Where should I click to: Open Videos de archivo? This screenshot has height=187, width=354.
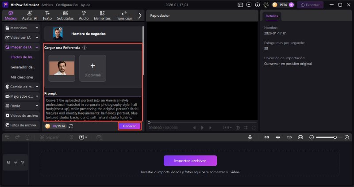pos(22,115)
